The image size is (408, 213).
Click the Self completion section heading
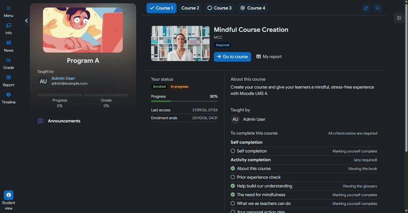pyautogui.click(x=246, y=143)
